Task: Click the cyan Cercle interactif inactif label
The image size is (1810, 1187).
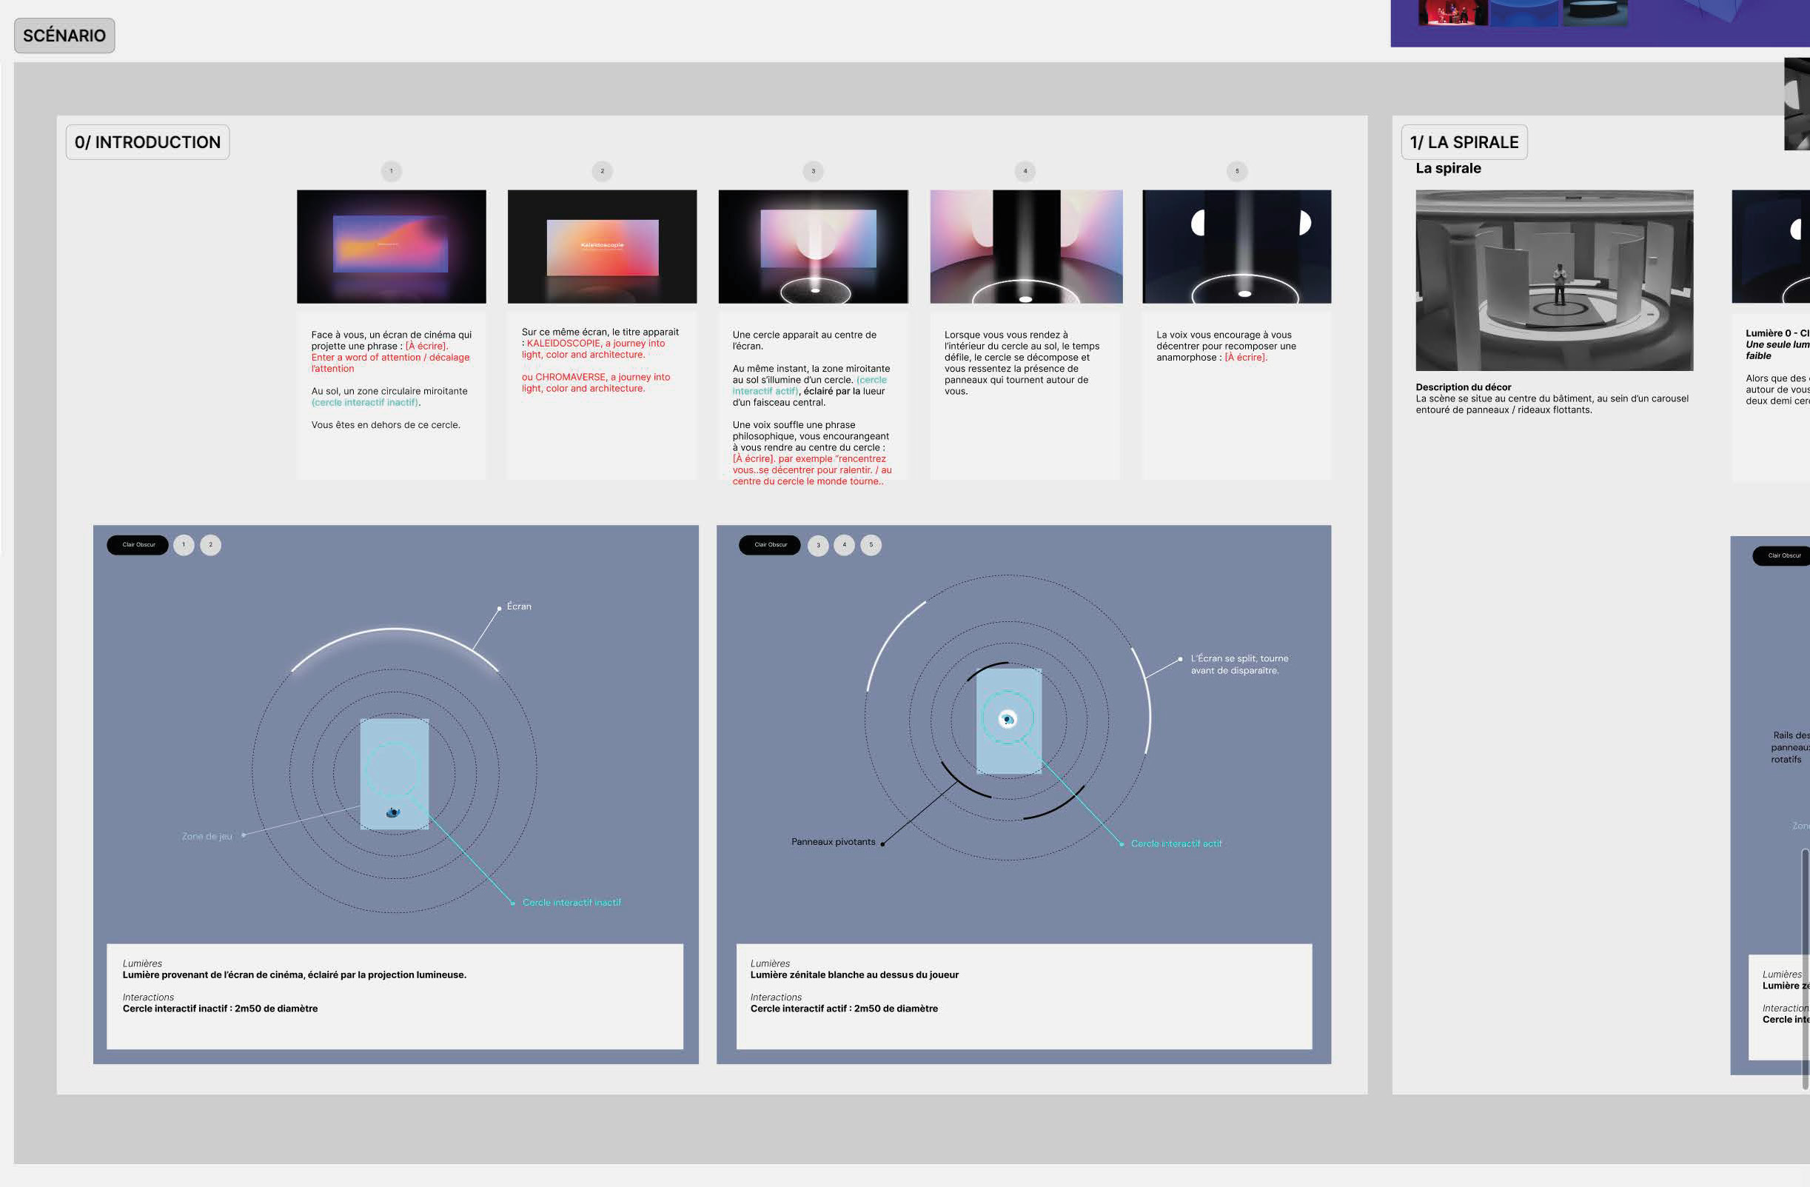Action: coord(572,903)
